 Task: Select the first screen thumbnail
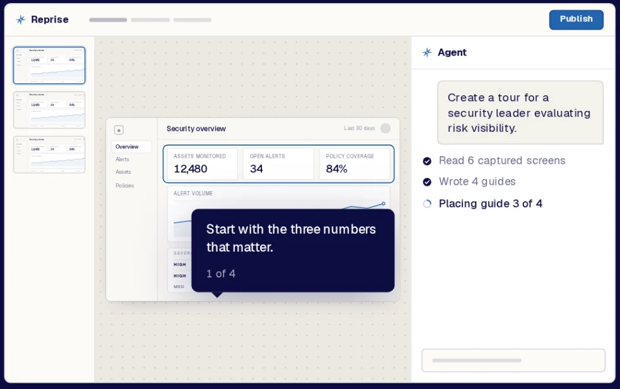49,65
